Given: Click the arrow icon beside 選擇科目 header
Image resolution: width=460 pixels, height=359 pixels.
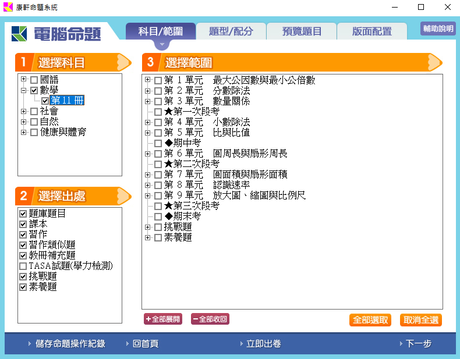Looking at the screenshot, I should [123, 62].
